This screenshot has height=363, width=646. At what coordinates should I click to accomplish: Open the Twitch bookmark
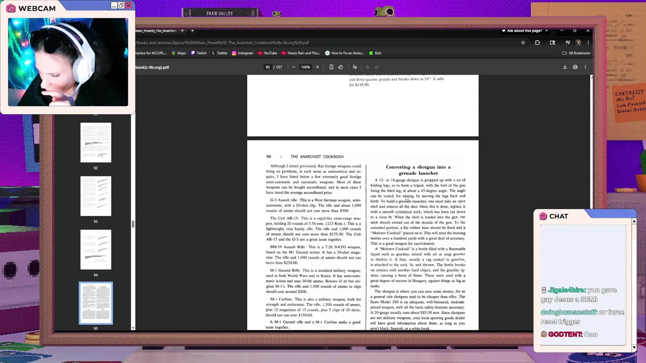198,53
